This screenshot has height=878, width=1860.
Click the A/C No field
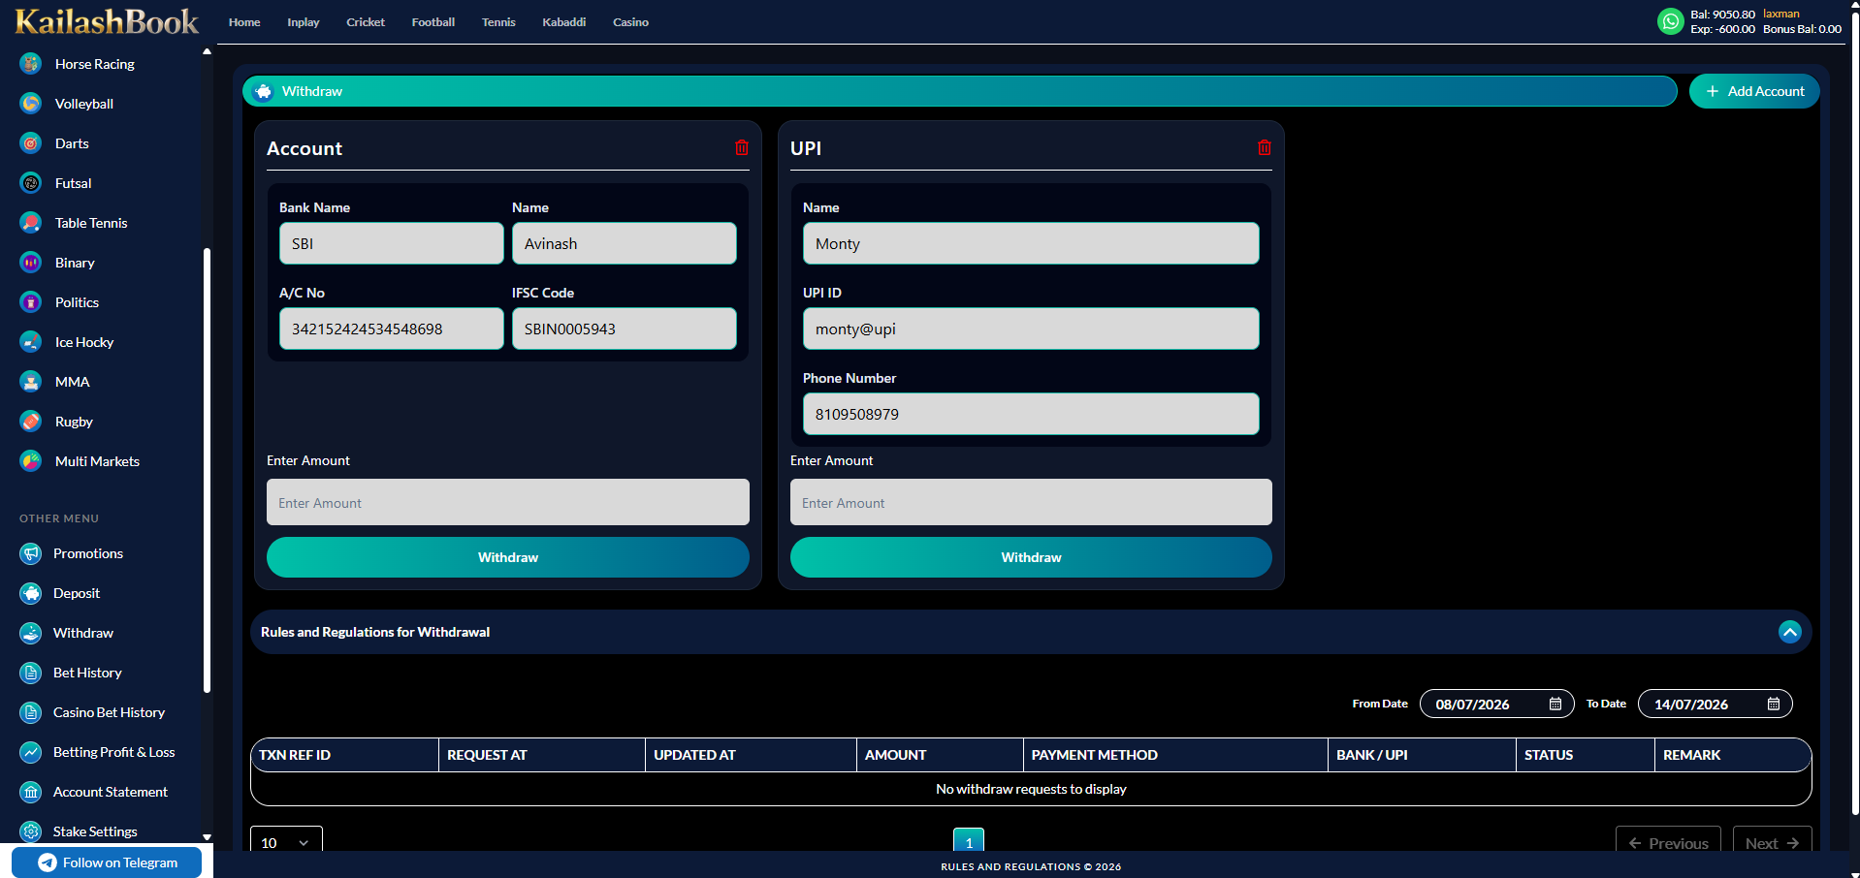pyautogui.click(x=392, y=329)
